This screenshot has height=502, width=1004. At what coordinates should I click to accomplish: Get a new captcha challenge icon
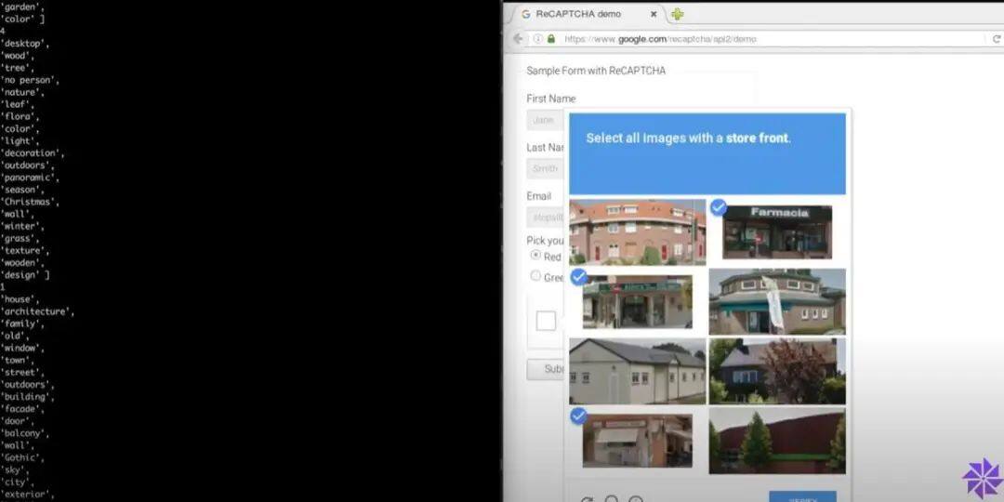coord(586,499)
